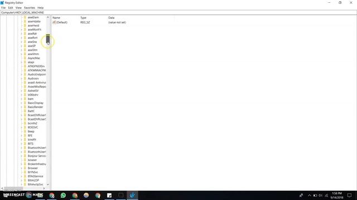The height and width of the screenshot is (200, 357).
Task: Select the AsyncMac folder icon
Action: click(25, 58)
